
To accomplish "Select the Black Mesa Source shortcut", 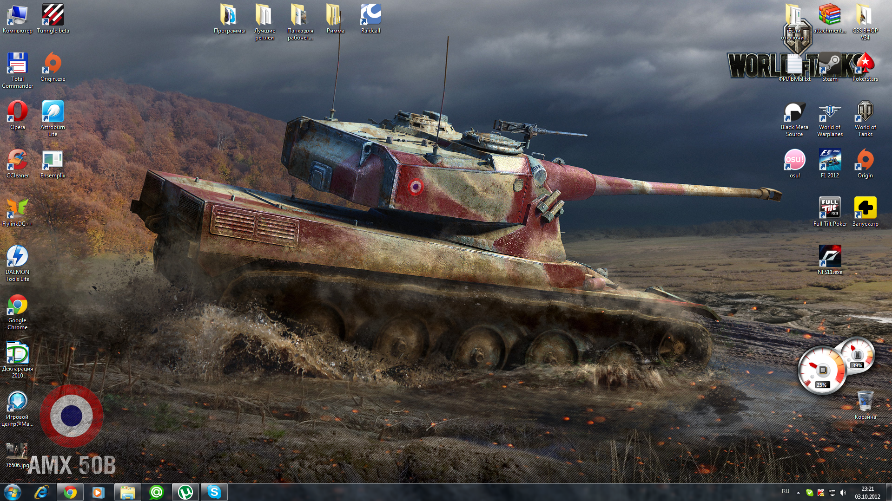I will click(795, 118).
